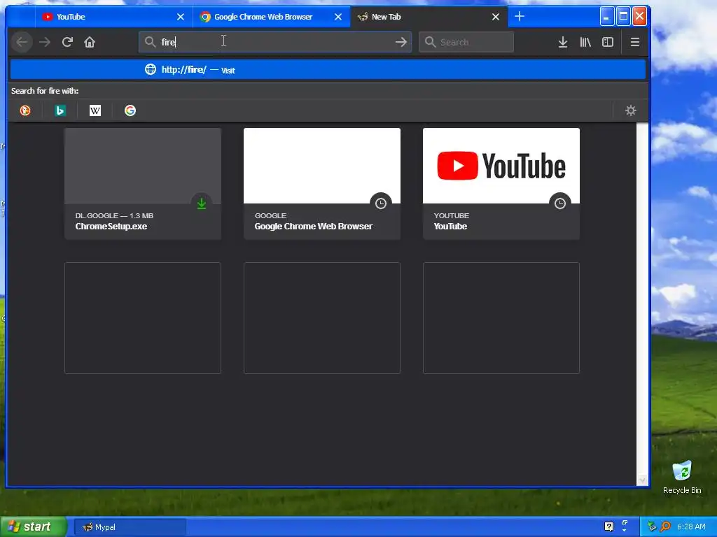This screenshot has height=537, width=717.
Task: Open the home page via house icon
Action: [90, 42]
